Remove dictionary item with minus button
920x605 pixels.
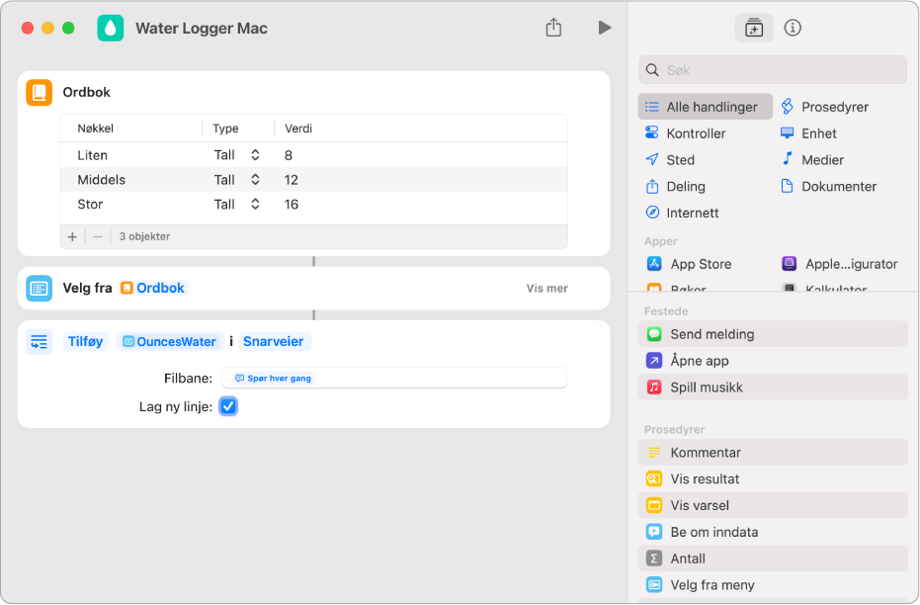click(x=98, y=236)
